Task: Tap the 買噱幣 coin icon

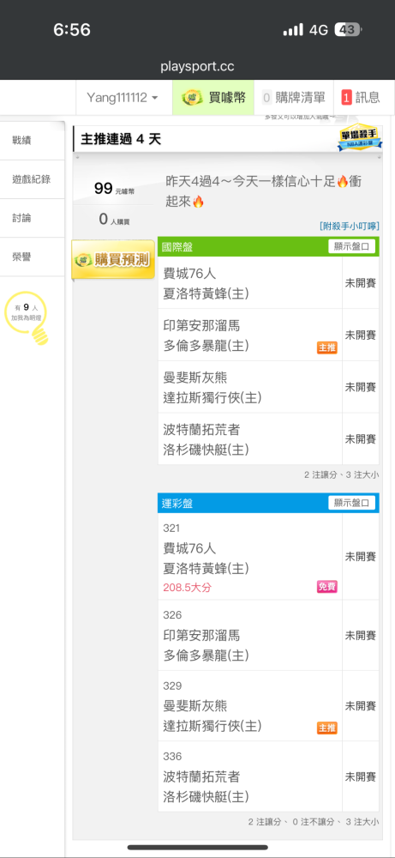Action: (x=191, y=98)
